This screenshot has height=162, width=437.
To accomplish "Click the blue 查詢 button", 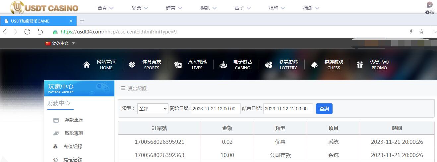I will [324, 109].
